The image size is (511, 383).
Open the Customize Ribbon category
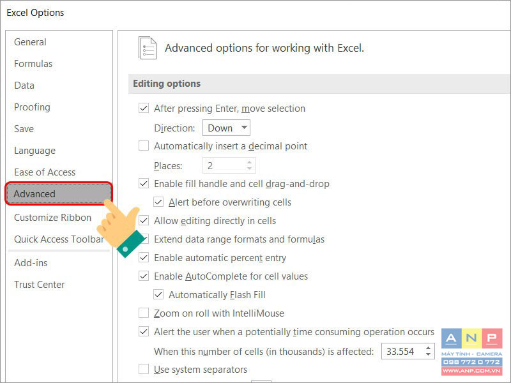coord(52,217)
